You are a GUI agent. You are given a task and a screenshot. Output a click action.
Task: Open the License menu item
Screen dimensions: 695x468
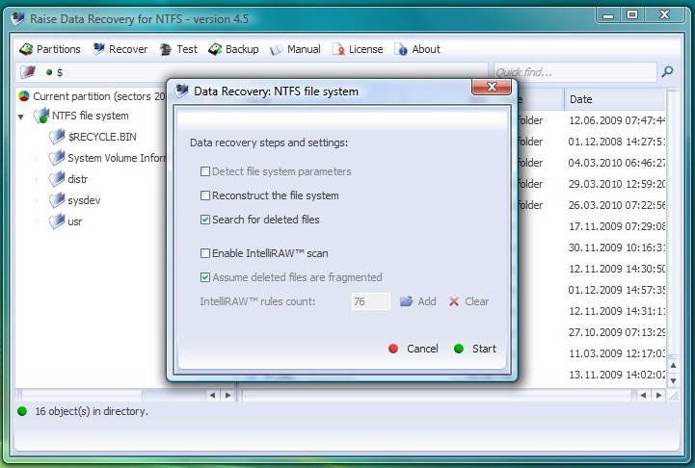coord(358,49)
